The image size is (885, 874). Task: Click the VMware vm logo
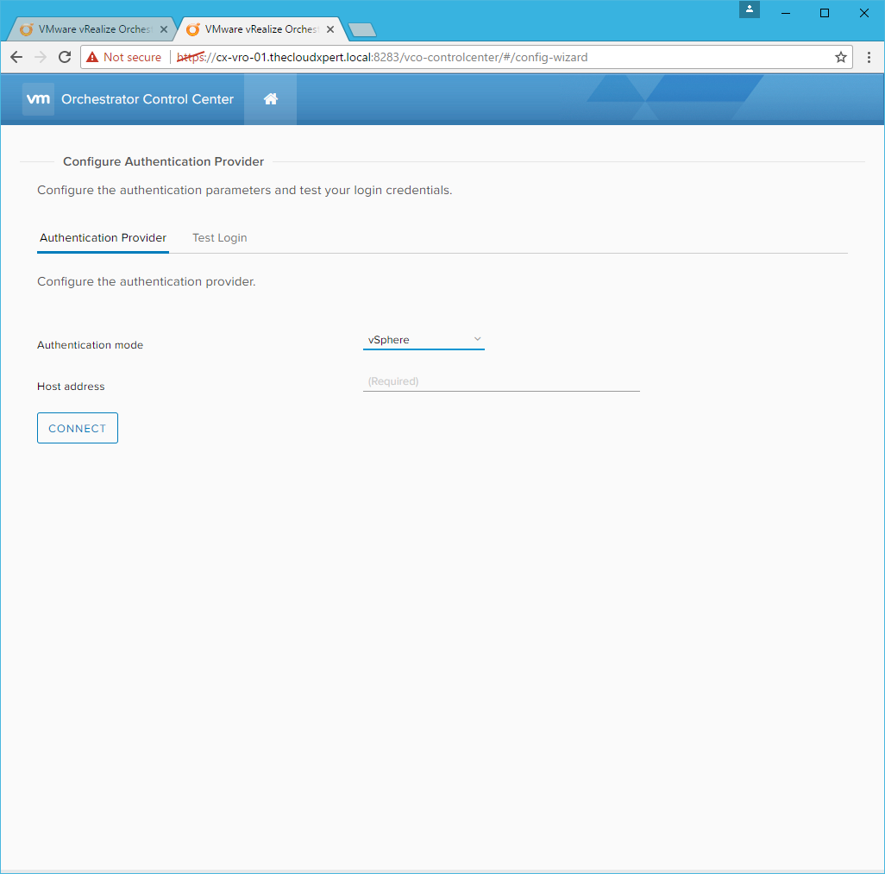point(39,99)
